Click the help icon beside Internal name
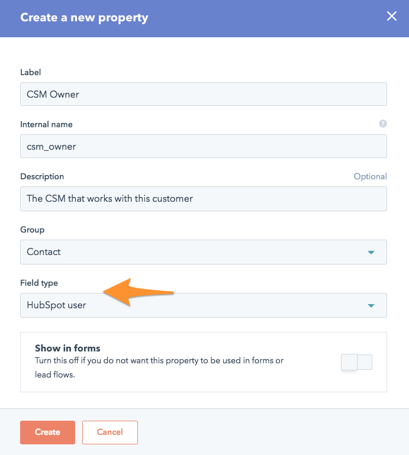This screenshot has width=409, height=455. 382,124
